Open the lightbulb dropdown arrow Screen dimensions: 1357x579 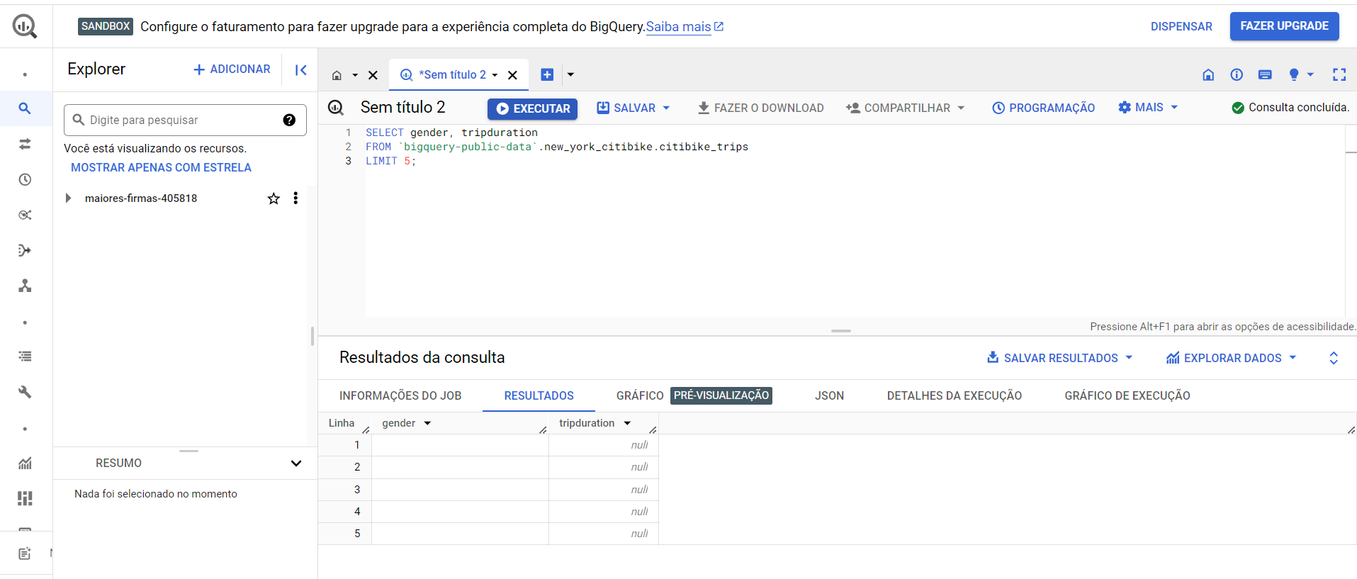(1310, 74)
